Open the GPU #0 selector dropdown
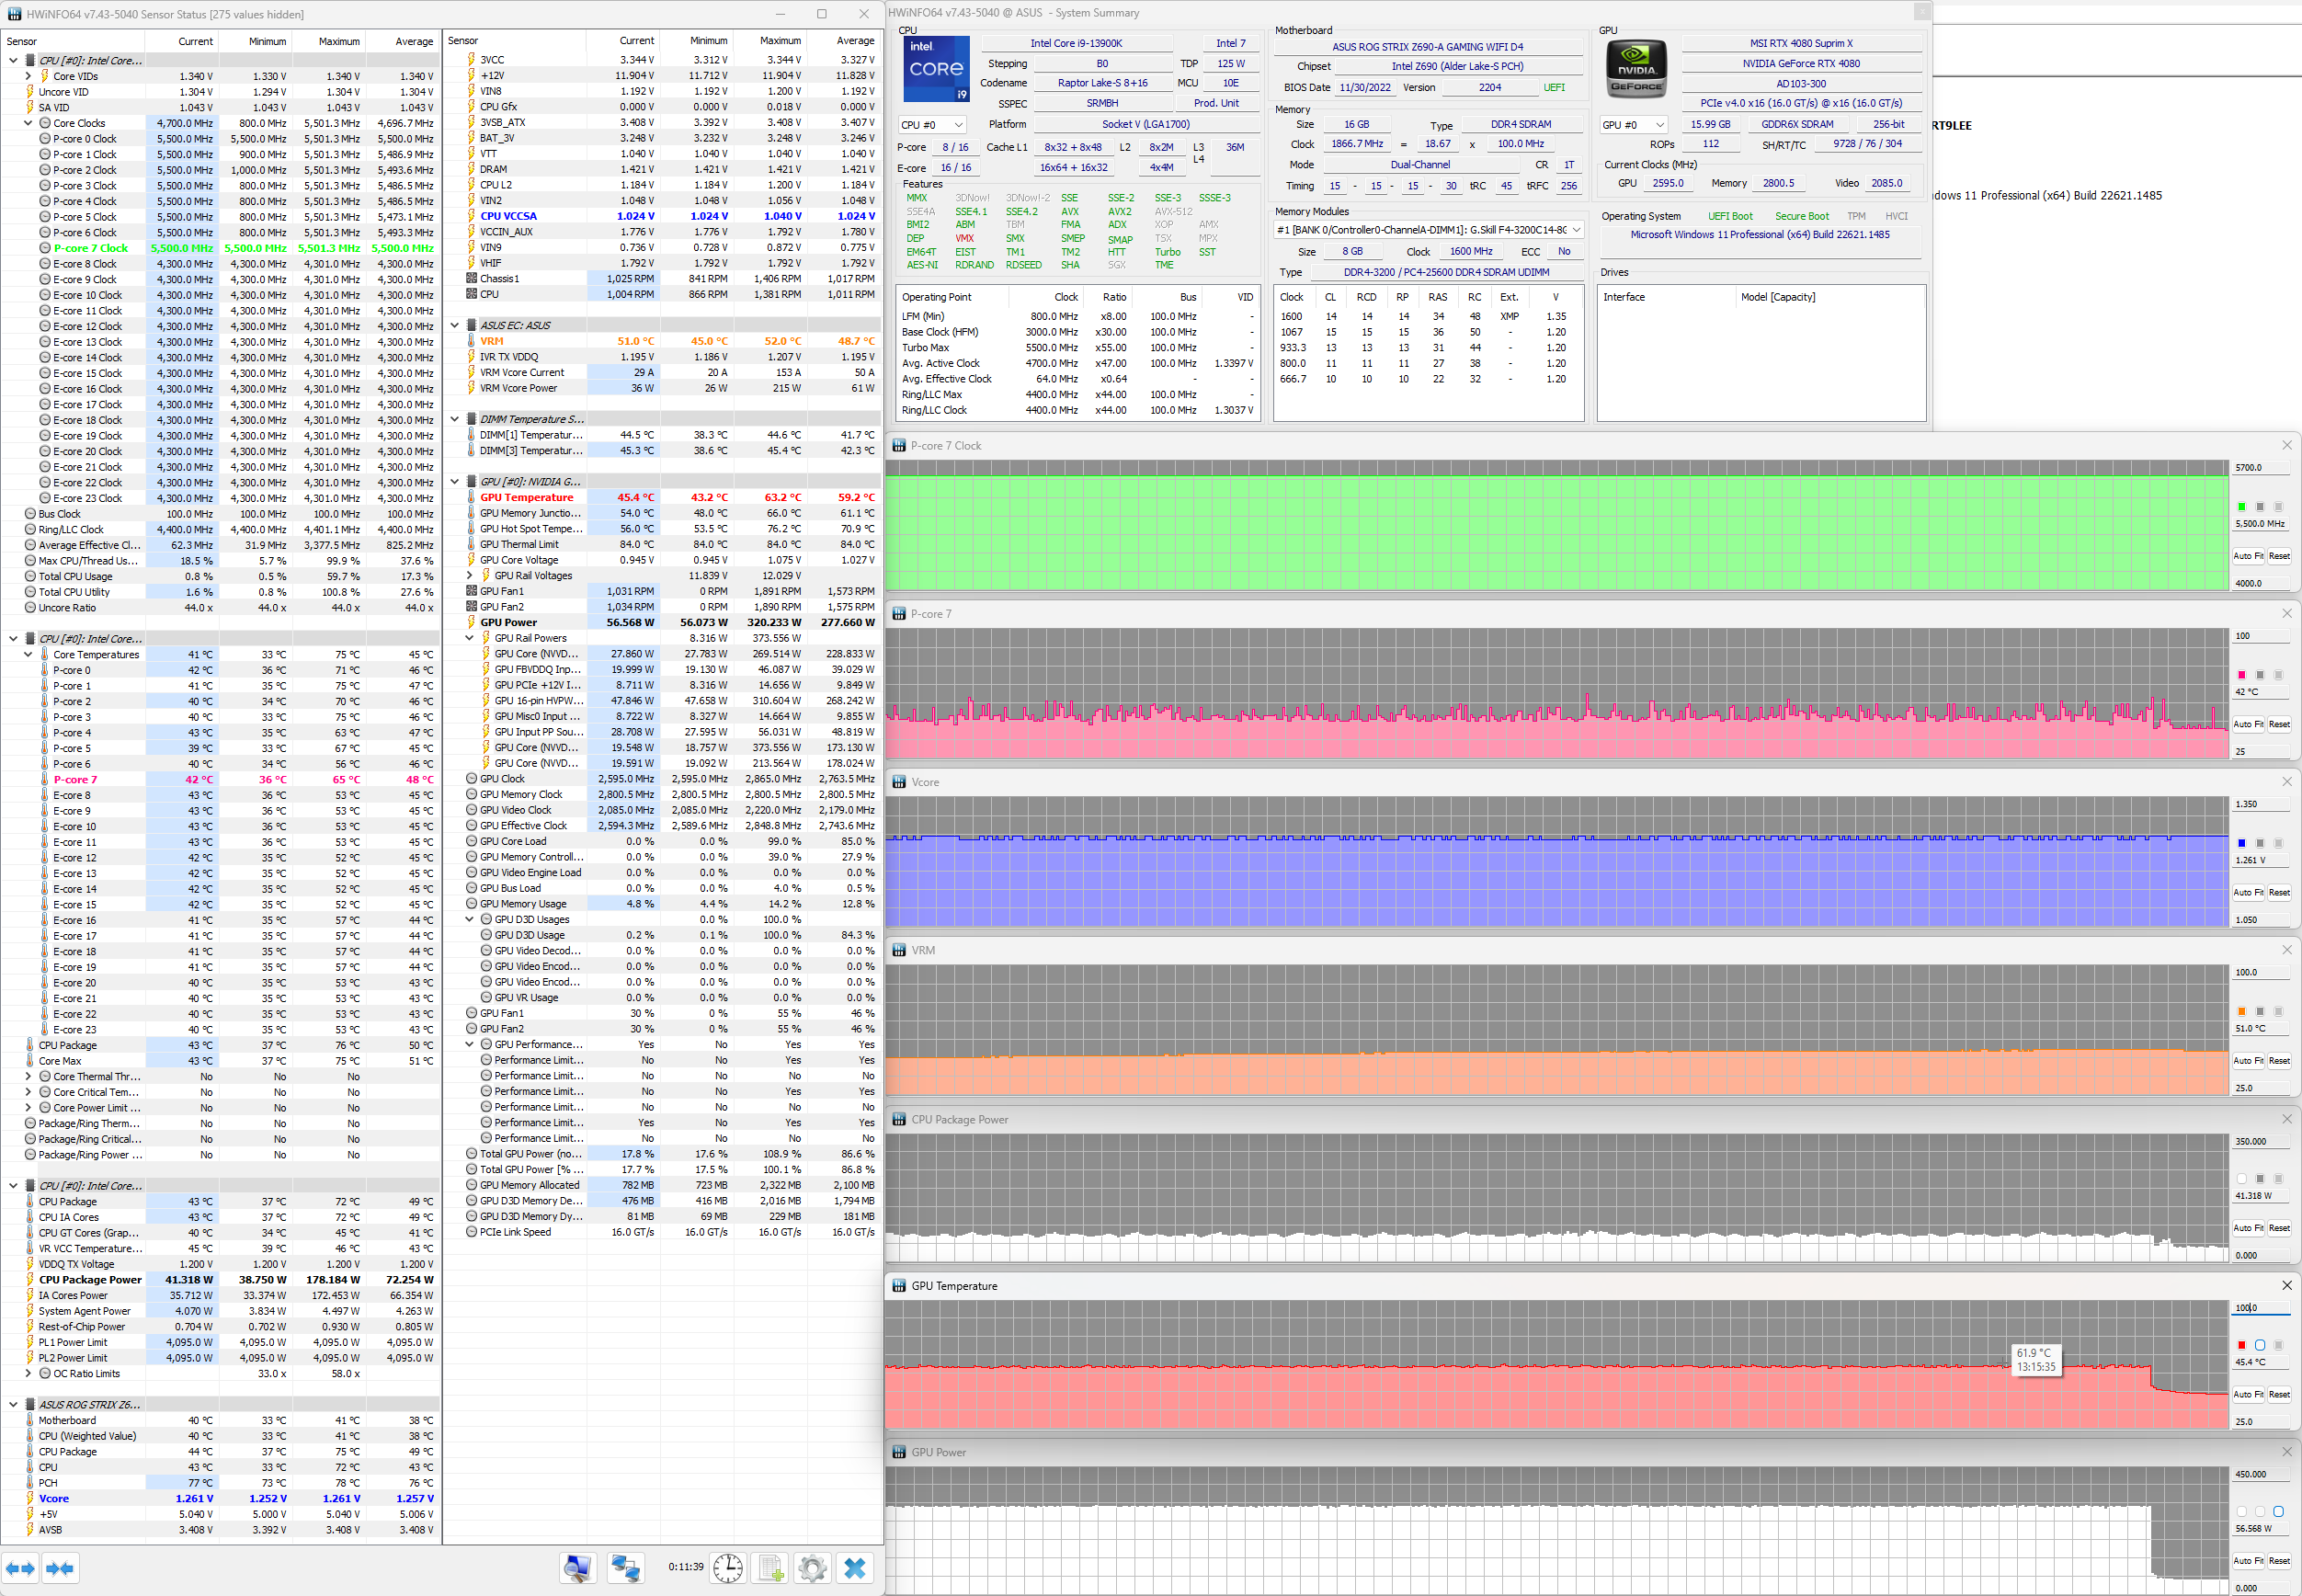 click(x=1633, y=125)
